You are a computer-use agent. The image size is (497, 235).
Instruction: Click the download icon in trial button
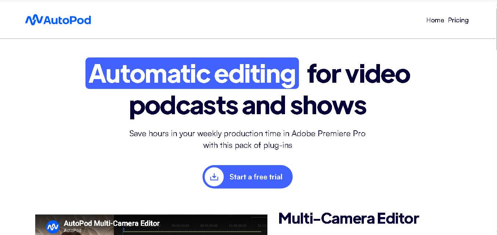[x=214, y=177]
